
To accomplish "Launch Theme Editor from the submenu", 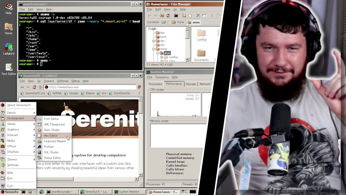I will pyautogui.click(x=54, y=158).
